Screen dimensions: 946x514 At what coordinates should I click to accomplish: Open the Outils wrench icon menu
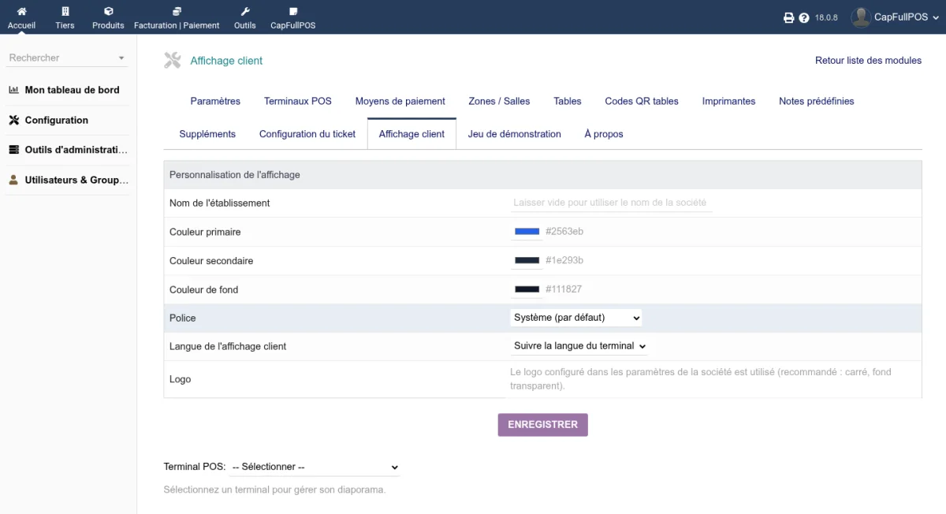tap(245, 12)
